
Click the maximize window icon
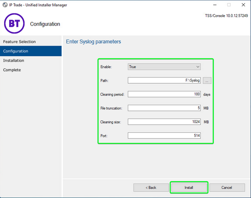[x=229, y=5]
